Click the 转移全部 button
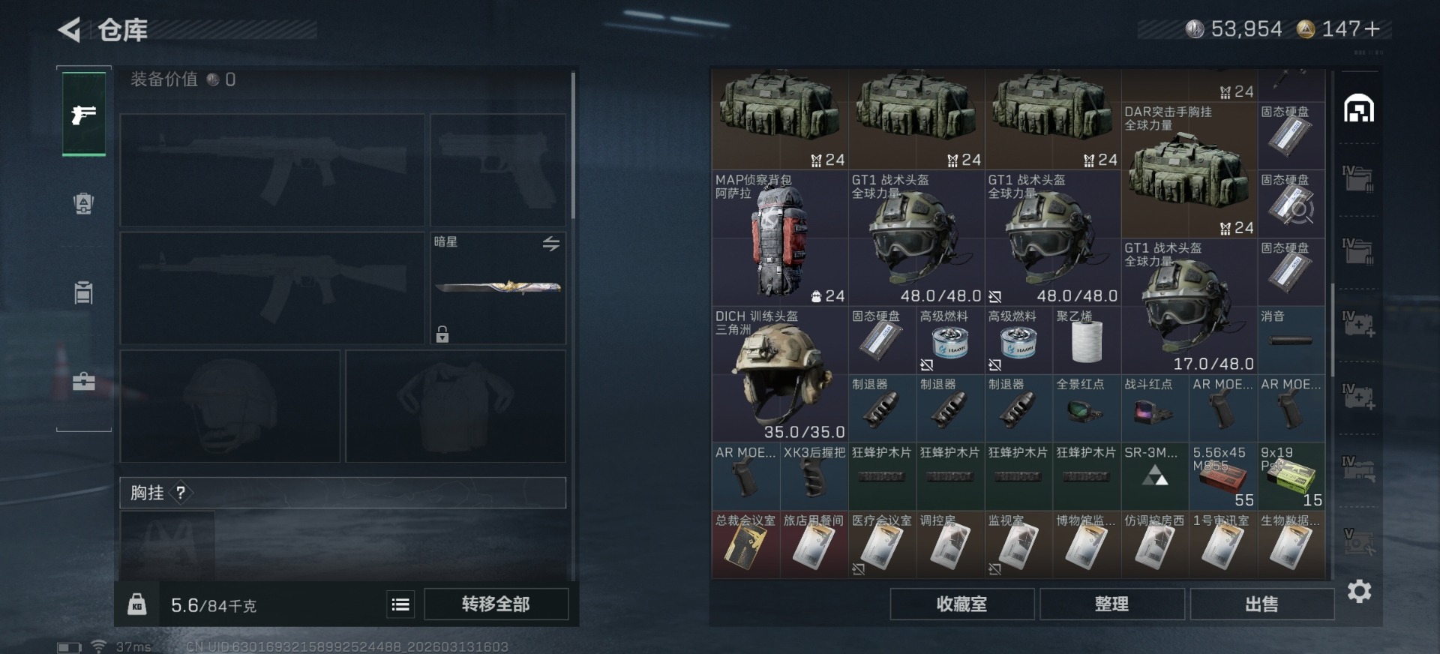Viewport: 1440px width, 654px height. coord(496,604)
